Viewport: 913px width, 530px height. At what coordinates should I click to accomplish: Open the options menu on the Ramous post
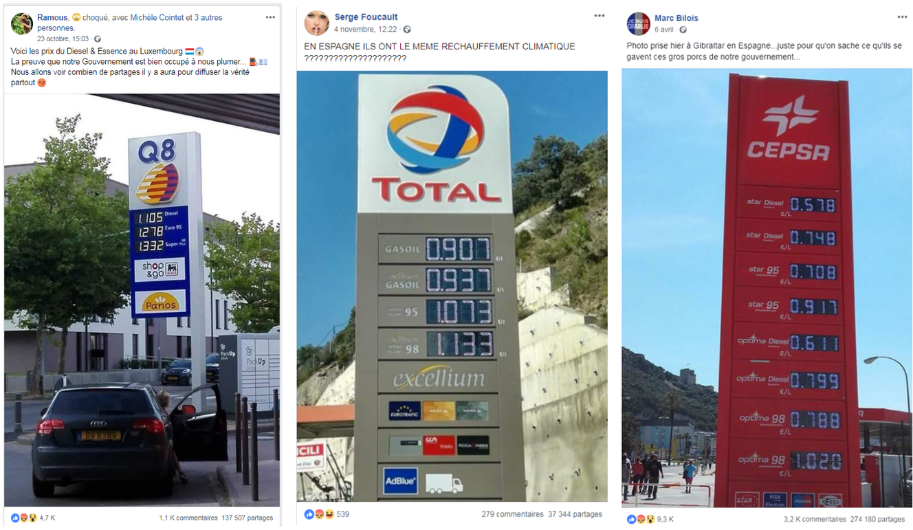coord(271,16)
